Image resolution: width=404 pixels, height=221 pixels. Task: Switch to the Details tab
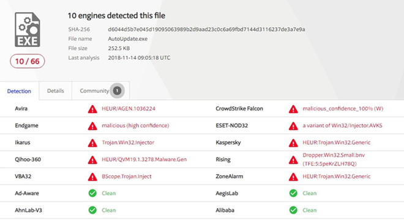tap(55, 91)
